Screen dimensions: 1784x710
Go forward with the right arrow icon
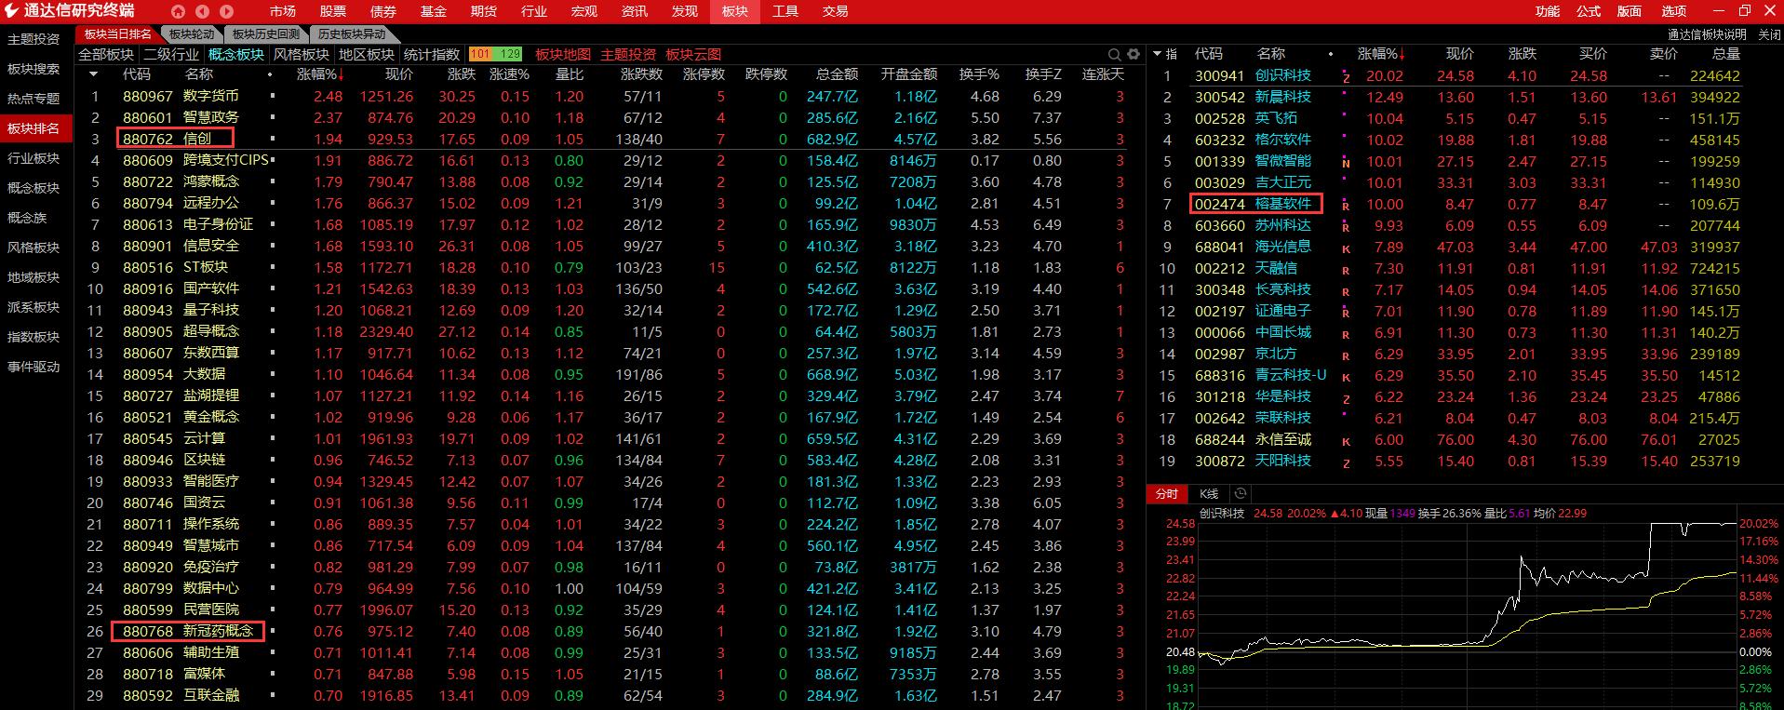point(226,11)
